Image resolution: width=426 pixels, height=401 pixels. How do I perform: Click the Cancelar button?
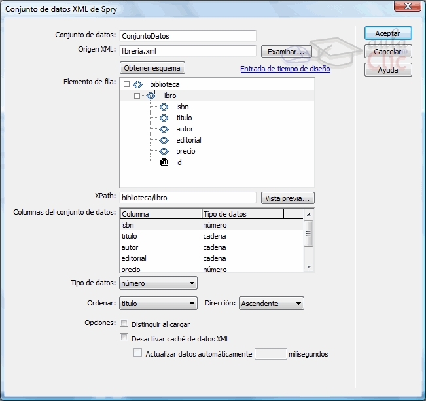tap(388, 52)
